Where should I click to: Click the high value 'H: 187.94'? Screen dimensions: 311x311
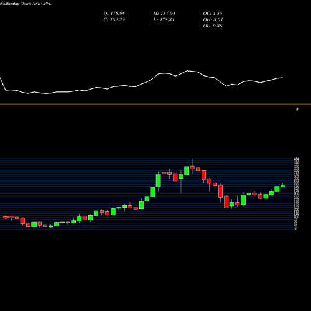[x=164, y=14]
